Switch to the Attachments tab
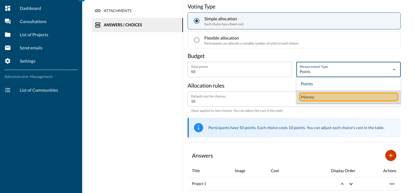 [x=118, y=11]
